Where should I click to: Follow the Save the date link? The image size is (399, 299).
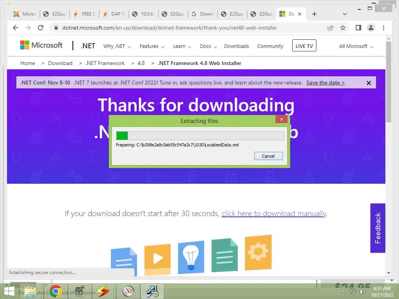325,83
